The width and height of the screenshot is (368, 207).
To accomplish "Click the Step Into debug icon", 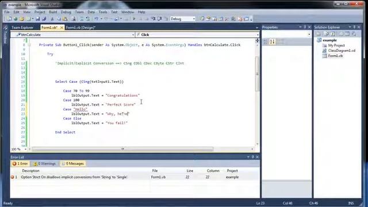I will 153,19.
